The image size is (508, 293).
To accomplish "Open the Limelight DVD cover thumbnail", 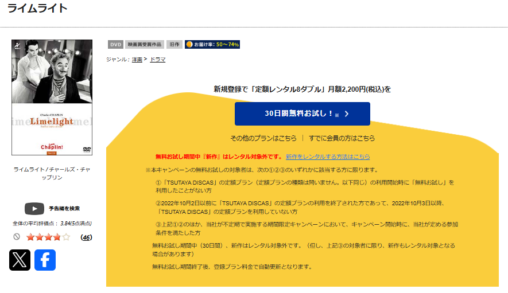I will [52, 97].
